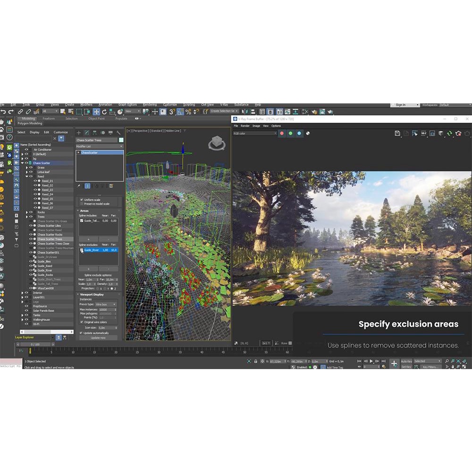Viewport: 472px width, 472px height.
Task: Uncheck Update automatically option
Action: point(81,333)
